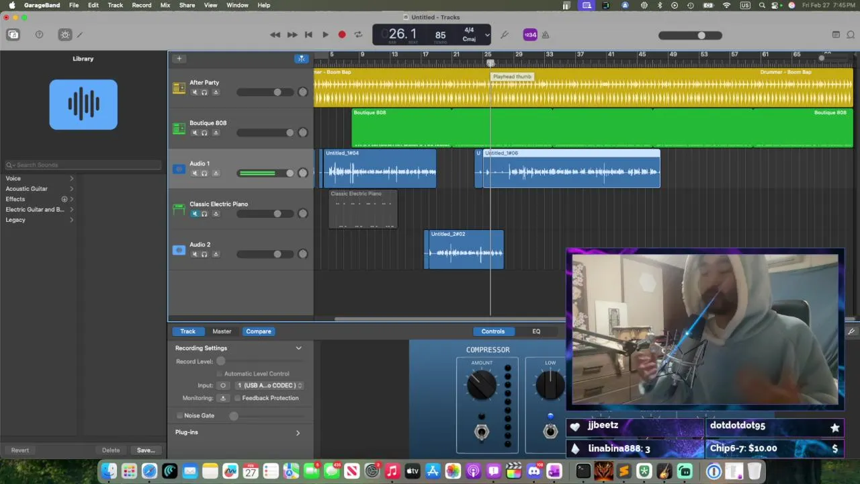Adjust the Boutique 808 pan knob

coord(303,133)
